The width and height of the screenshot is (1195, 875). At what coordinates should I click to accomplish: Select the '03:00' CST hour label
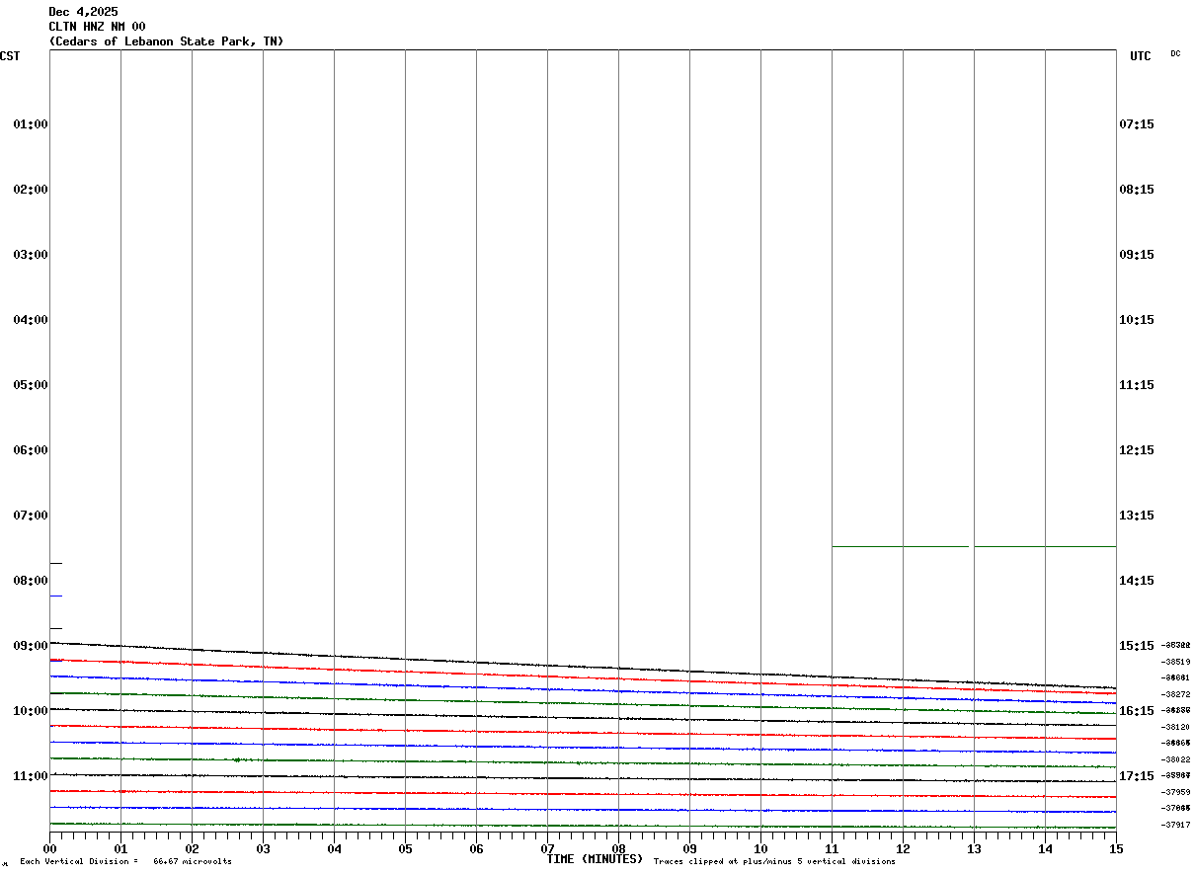[31, 255]
